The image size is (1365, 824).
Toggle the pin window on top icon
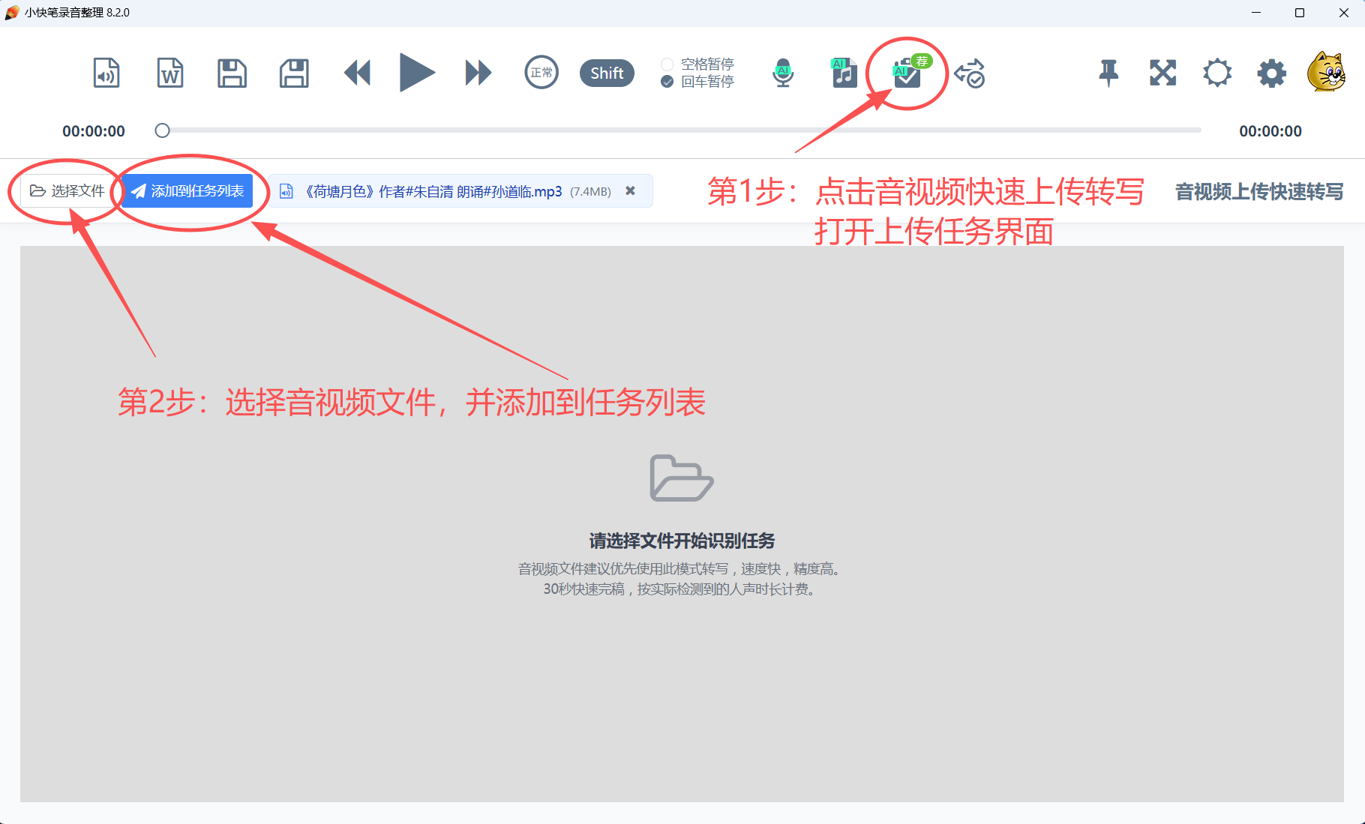1108,73
